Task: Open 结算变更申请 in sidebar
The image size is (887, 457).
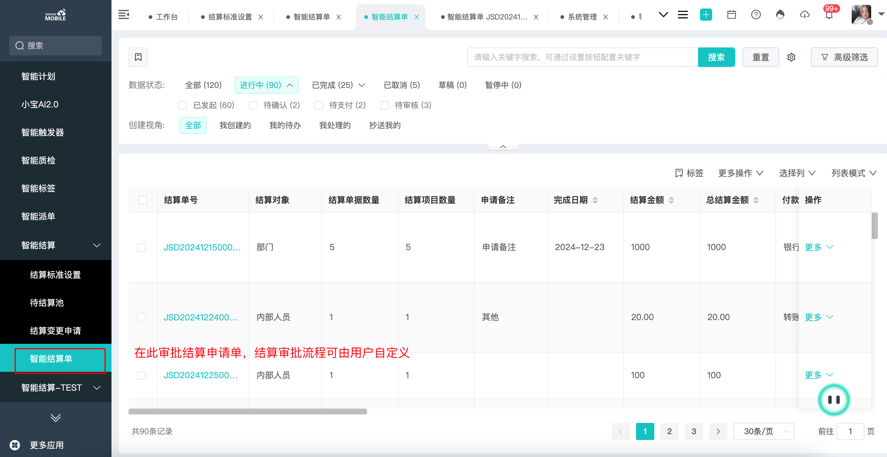Action: point(55,330)
